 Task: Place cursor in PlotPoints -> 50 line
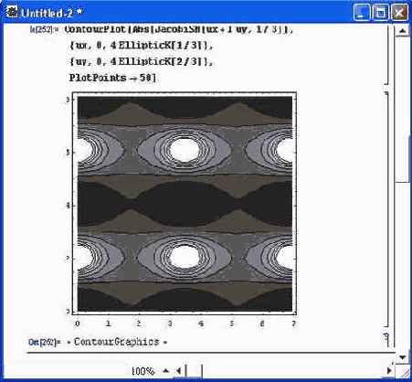tap(112, 78)
